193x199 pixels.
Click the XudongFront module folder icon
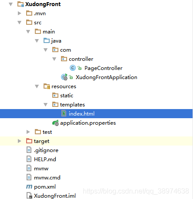(20, 4)
